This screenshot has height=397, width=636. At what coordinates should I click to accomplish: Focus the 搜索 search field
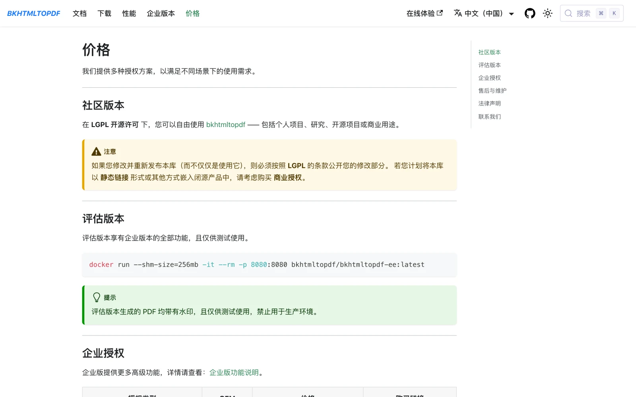[x=591, y=13]
